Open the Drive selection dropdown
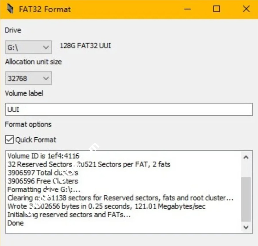The height and width of the screenshot is (246, 258). point(45,47)
